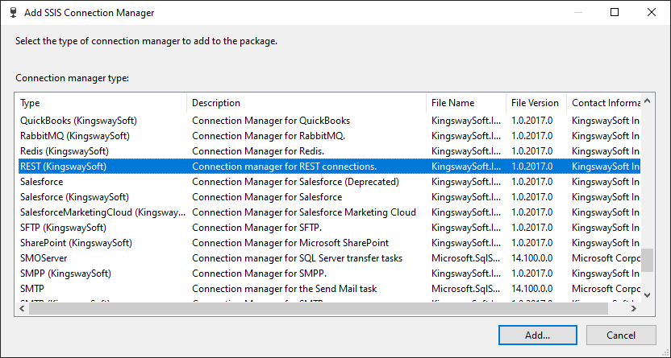Image resolution: width=671 pixels, height=358 pixels.
Task: Click 'Connection Manager for QuickBooks' description
Action: pyautogui.click(x=271, y=121)
